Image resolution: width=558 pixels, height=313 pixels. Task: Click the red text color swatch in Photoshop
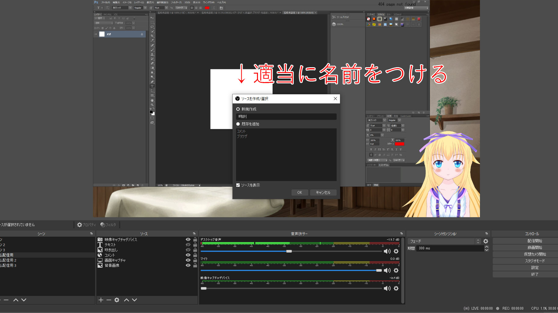coord(207,8)
